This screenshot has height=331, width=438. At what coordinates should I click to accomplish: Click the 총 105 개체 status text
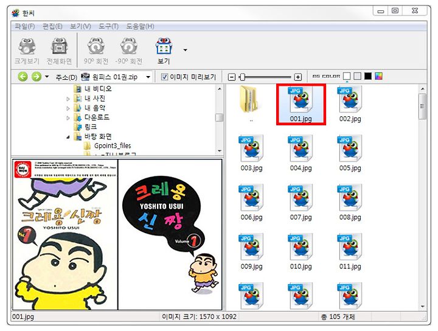(x=338, y=317)
